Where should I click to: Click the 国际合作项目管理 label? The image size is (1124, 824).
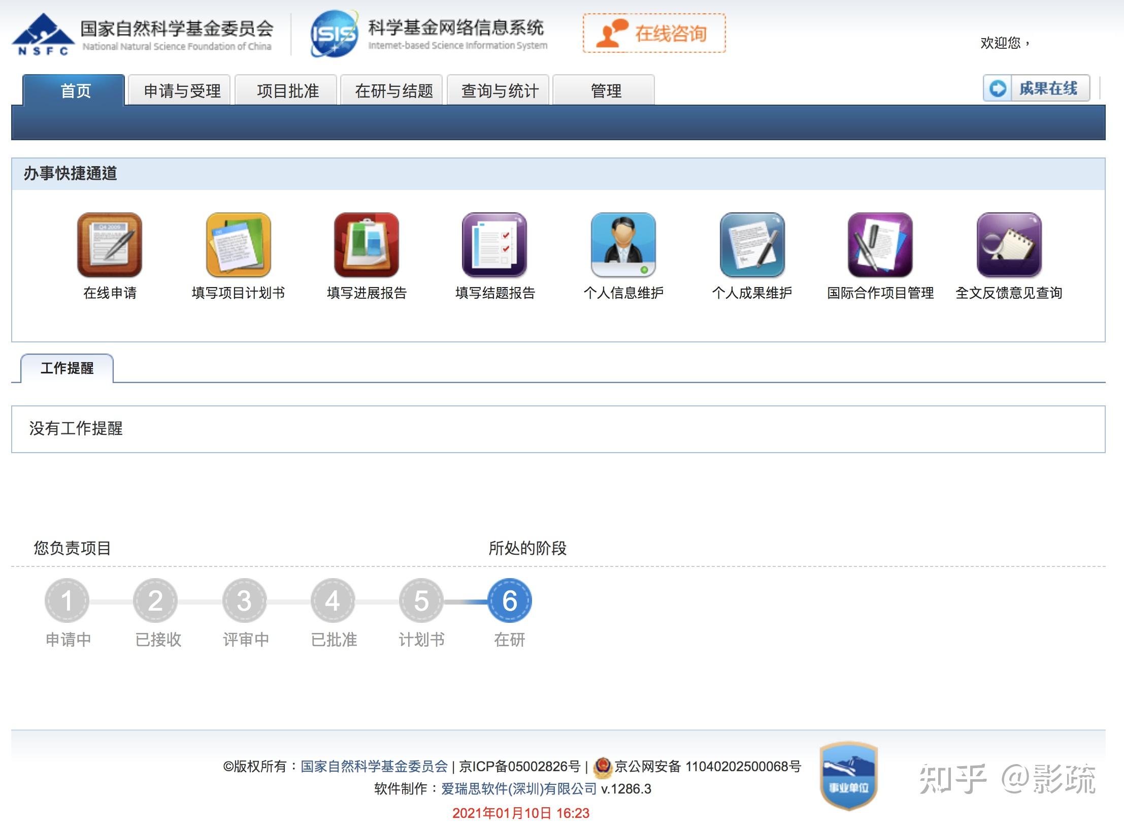tap(880, 293)
